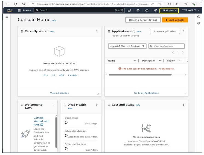Image resolution: width=204 pixels, height=155 pixels.
Task: Toggle browser split screen view
Action: 178,4
